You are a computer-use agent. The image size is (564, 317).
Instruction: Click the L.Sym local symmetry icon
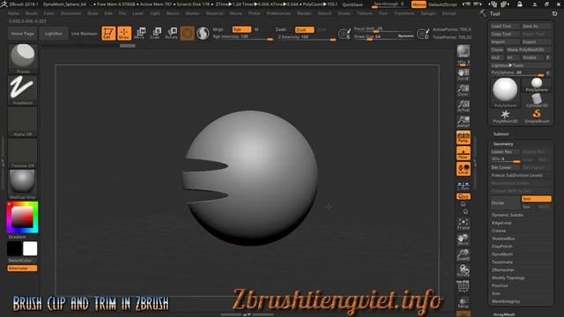[x=464, y=186]
